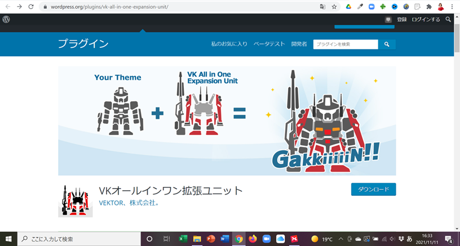460x246 pixels.
Task: Focus the プラグインを検索 search field
Action: [x=346, y=44]
